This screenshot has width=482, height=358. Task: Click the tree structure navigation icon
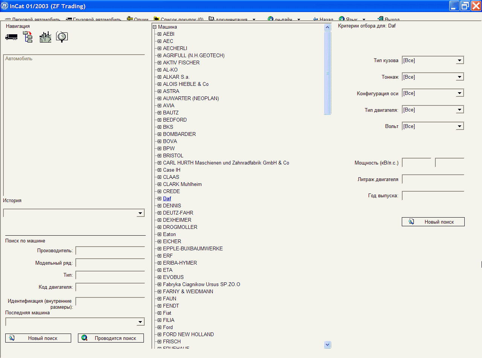(28, 37)
